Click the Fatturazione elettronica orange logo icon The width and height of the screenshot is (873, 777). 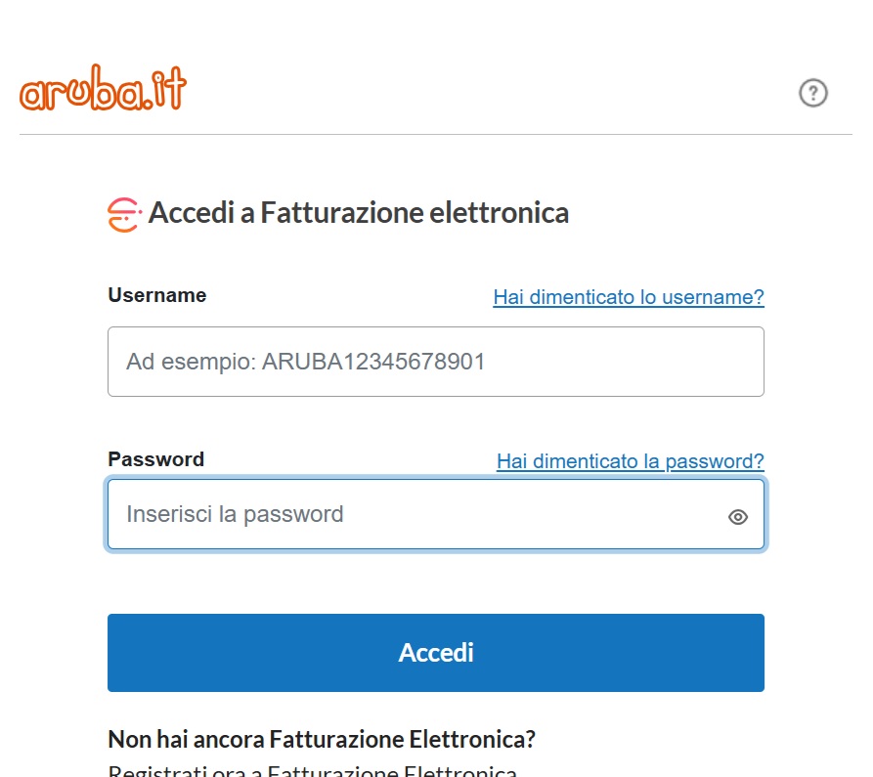pyautogui.click(x=124, y=214)
